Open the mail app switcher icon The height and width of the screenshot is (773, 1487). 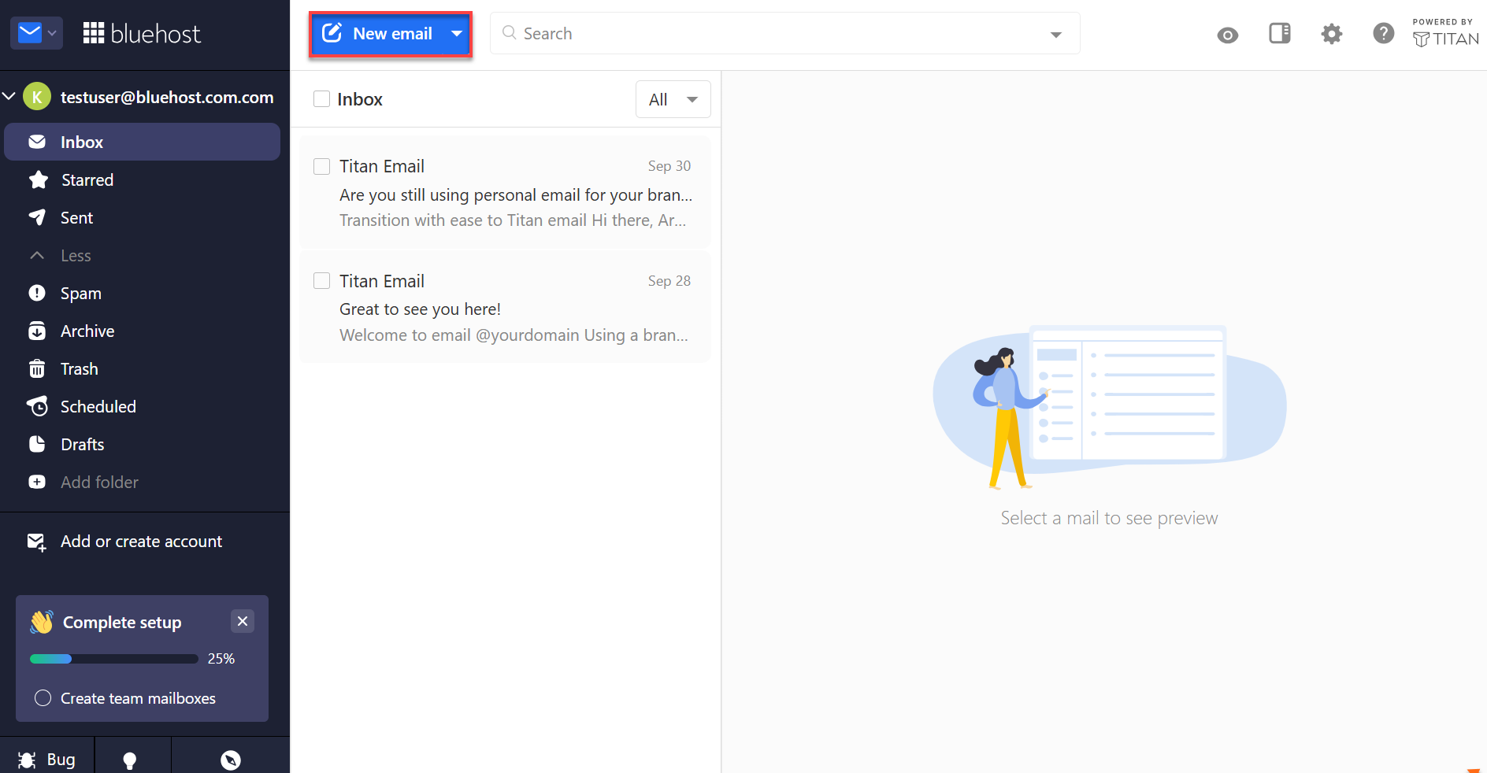pyautogui.click(x=36, y=33)
